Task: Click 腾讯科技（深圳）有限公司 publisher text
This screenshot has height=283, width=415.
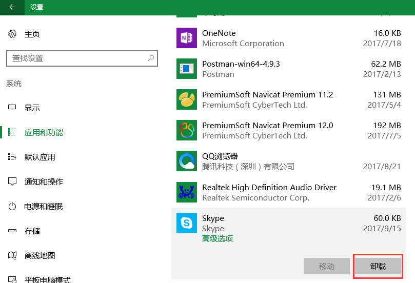Action: [x=248, y=167]
